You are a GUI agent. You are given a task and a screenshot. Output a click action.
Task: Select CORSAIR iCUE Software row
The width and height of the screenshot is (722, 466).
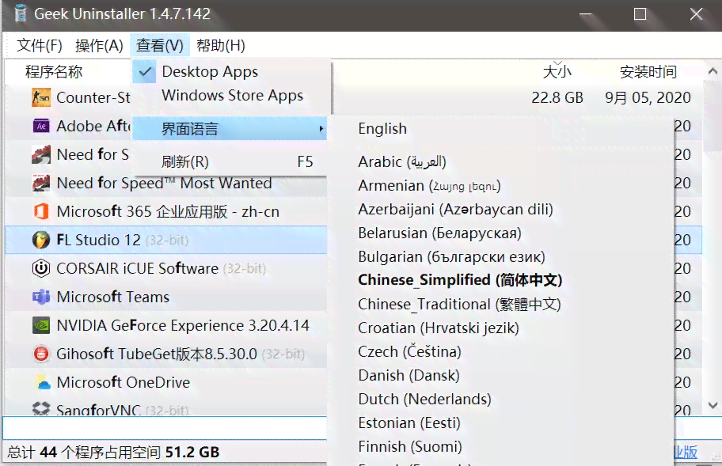click(165, 268)
